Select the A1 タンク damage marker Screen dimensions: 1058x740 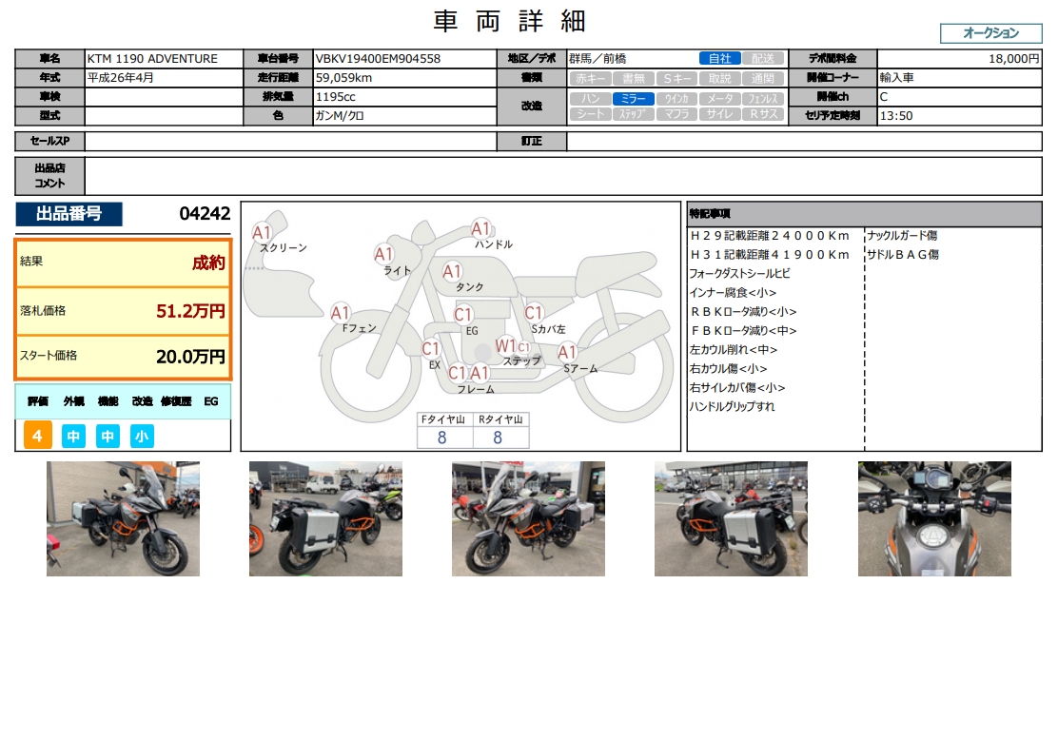(x=452, y=271)
